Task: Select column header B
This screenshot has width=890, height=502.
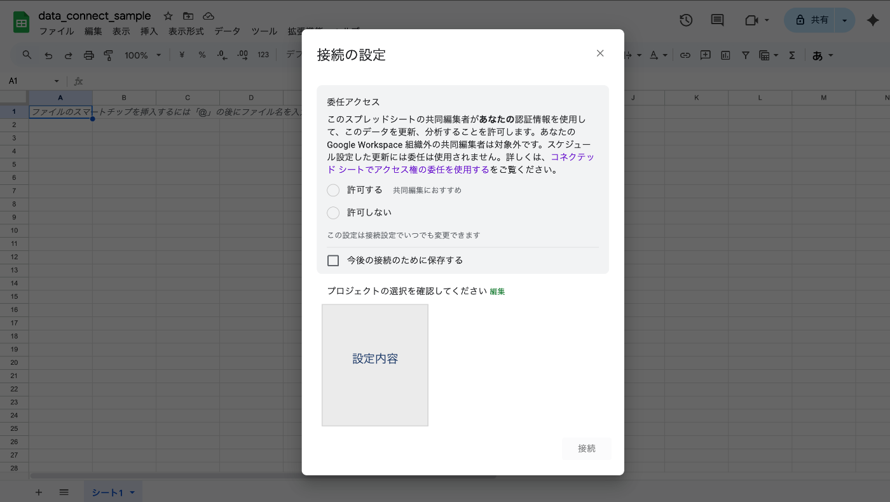Action: point(124,97)
